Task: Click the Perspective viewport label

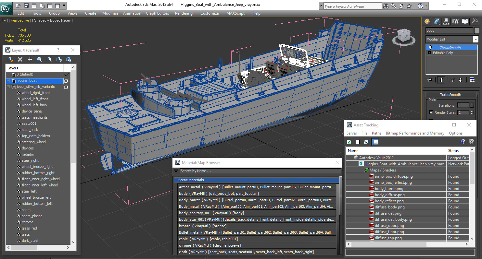Action: pos(20,20)
